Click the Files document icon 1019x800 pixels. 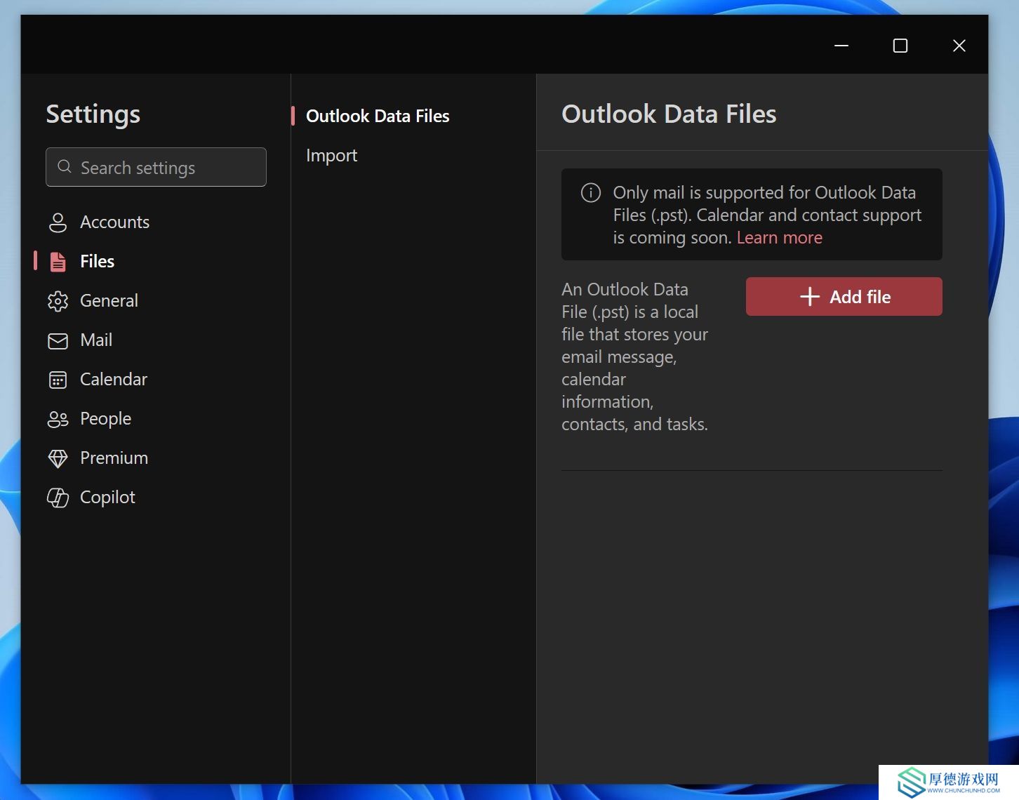[58, 262]
